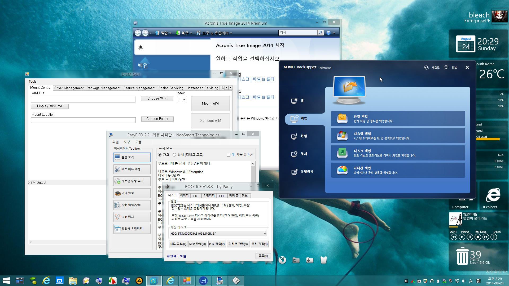This screenshot has width=509, height=286.
Task: Switch to Driver Management tab in DISM GUI
Action: point(69,88)
